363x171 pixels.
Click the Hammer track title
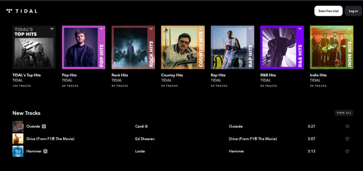[34, 151]
